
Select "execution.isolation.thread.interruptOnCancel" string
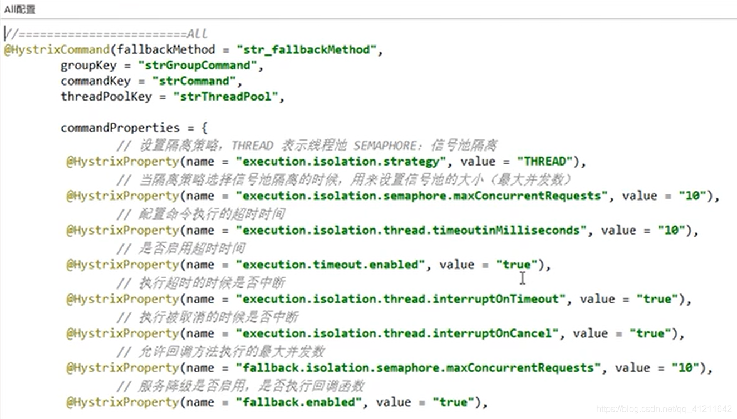tap(397, 334)
